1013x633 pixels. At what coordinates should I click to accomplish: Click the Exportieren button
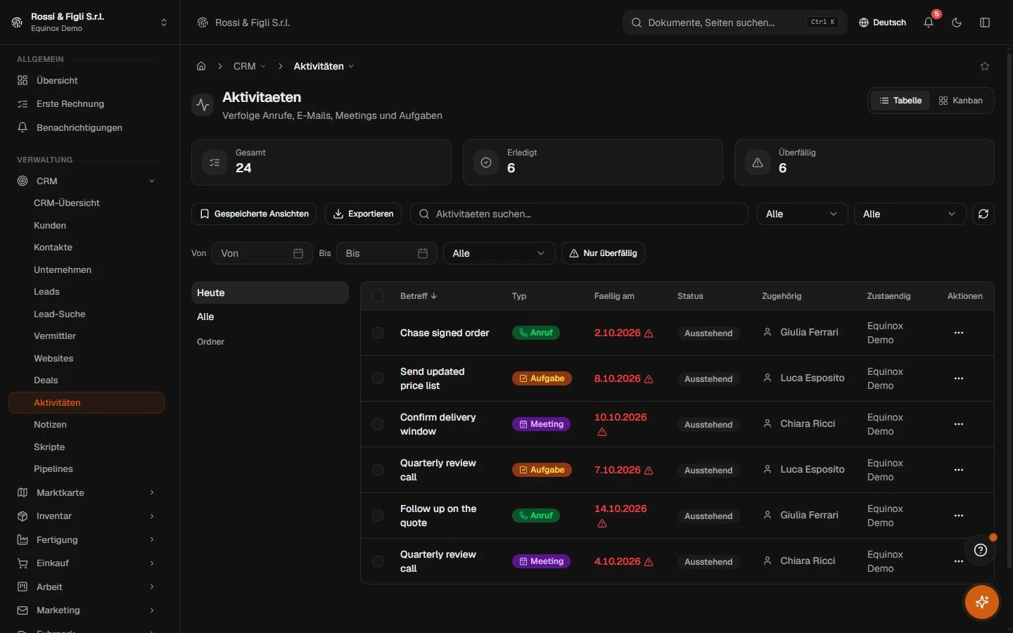pyautogui.click(x=363, y=214)
